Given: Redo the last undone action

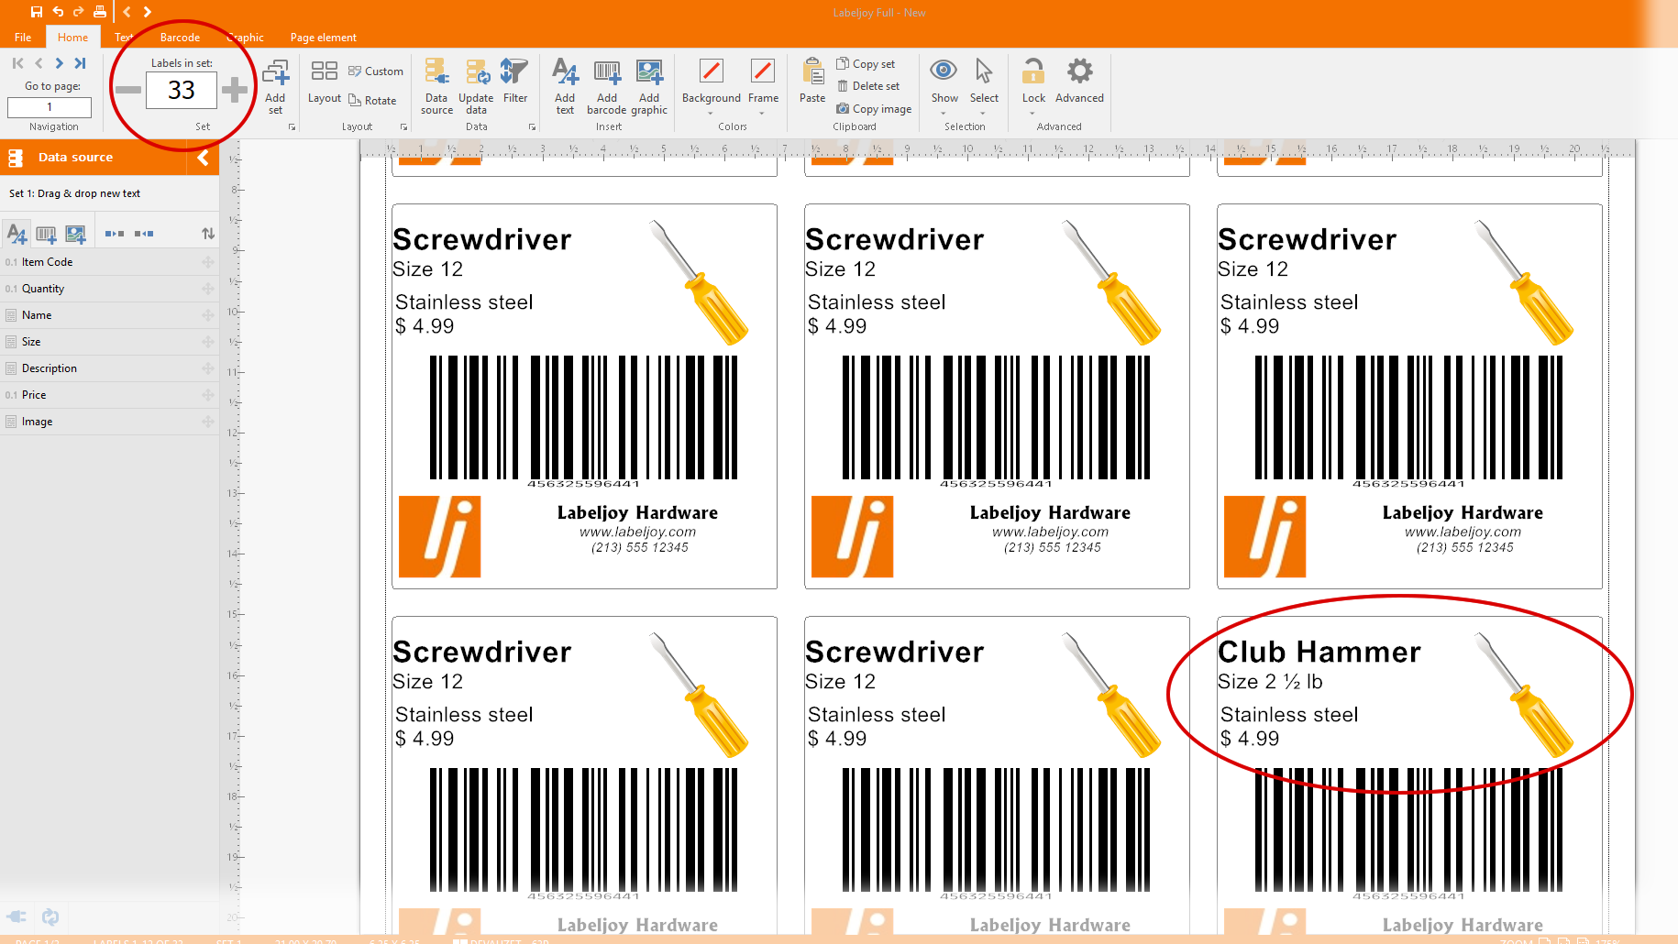Looking at the screenshot, I should [x=78, y=12].
